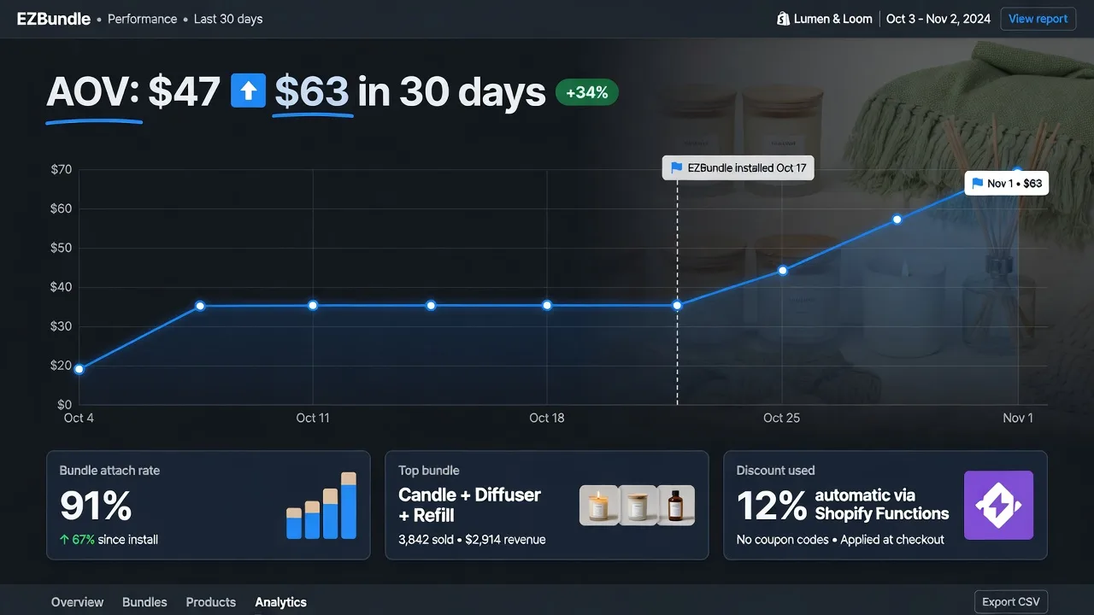Switch to the Products tab

tap(211, 602)
